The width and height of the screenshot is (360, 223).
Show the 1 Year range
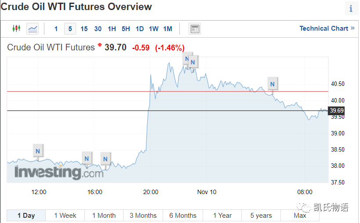pyautogui.click(x=222, y=216)
